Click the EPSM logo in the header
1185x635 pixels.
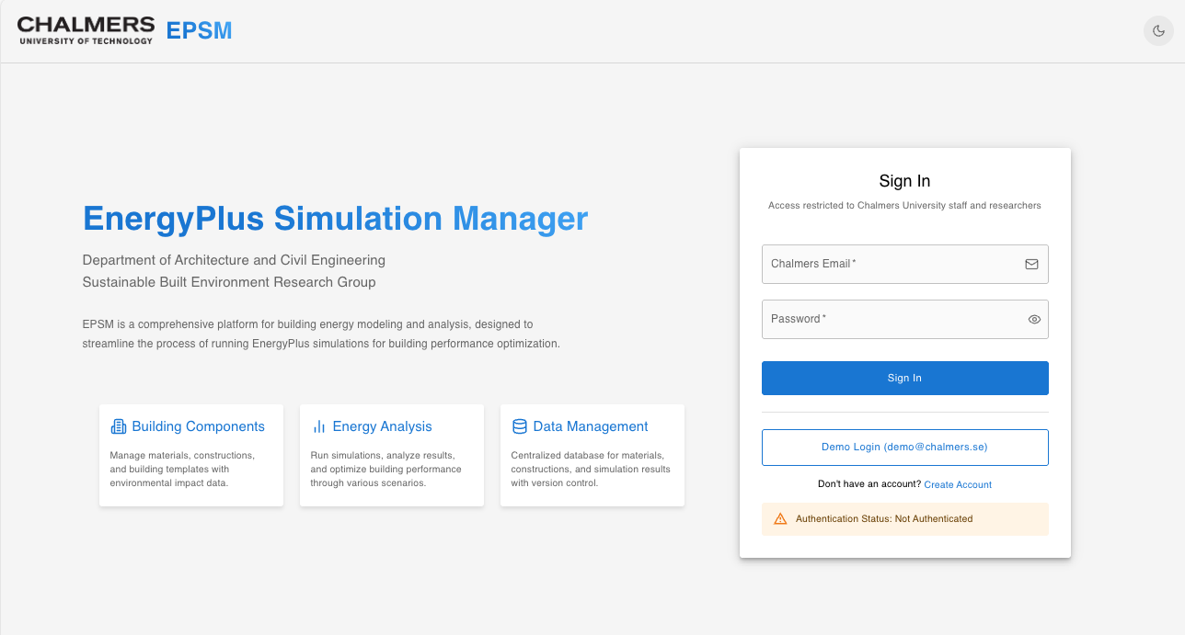click(199, 30)
